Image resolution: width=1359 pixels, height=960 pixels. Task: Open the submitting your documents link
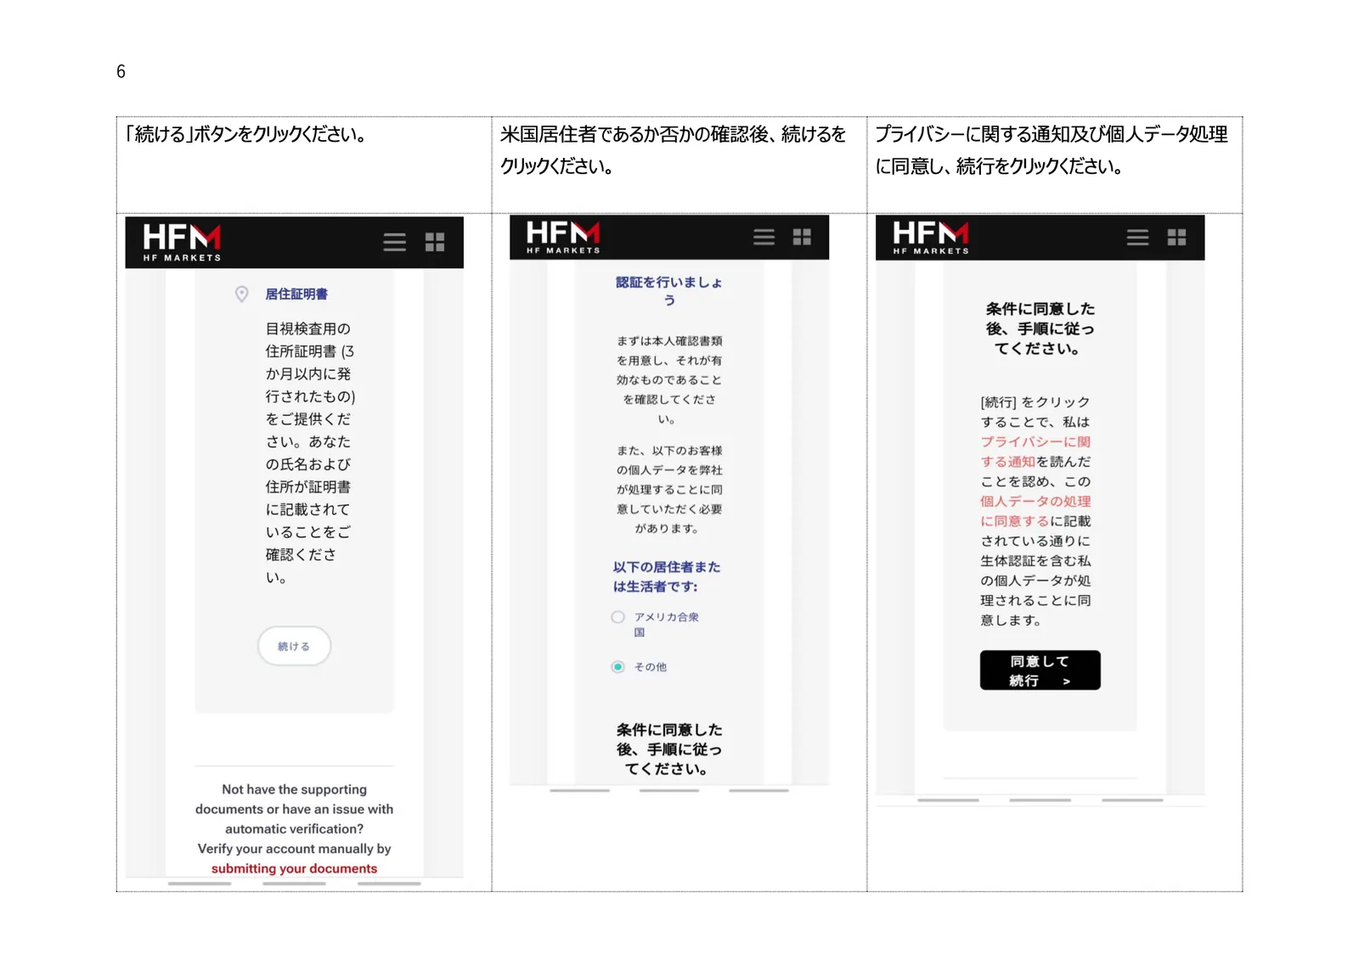(x=294, y=868)
